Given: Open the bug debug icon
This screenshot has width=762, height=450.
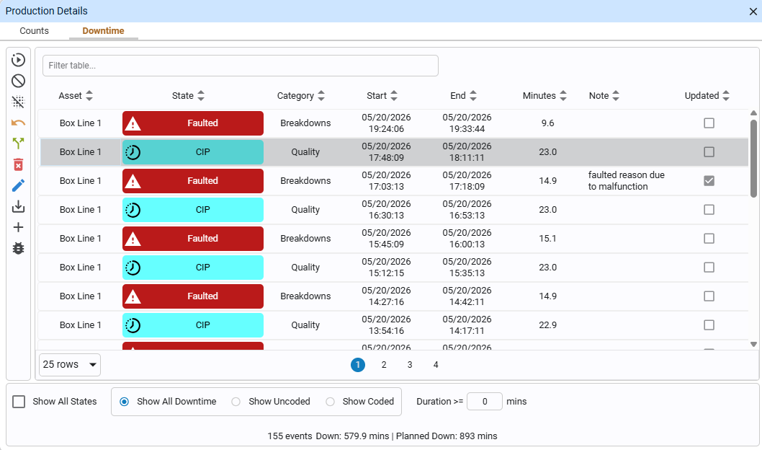Looking at the screenshot, I should click(x=18, y=248).
